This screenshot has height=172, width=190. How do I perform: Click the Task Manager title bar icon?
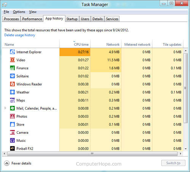5,5
